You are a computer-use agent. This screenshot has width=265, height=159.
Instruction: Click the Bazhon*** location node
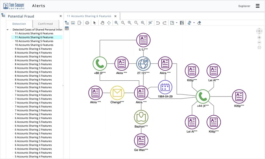point(141,117)
